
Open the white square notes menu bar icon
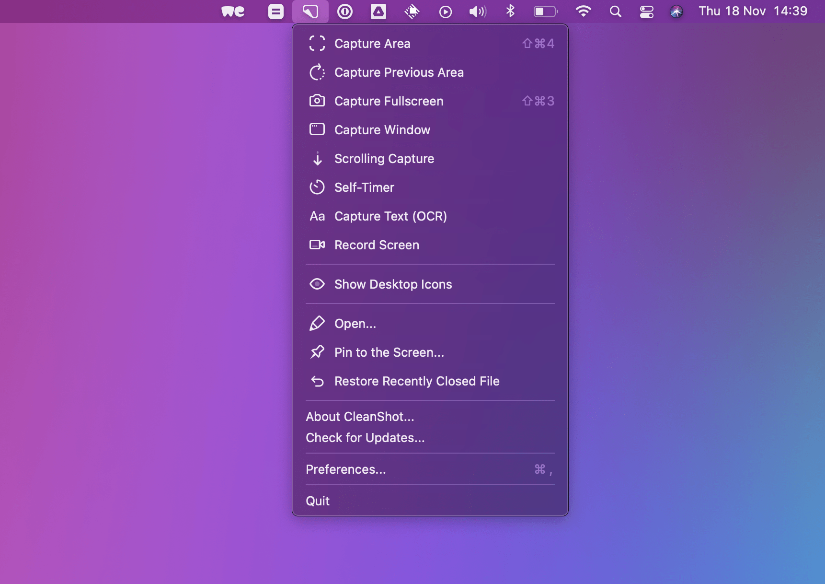point(276,12)
